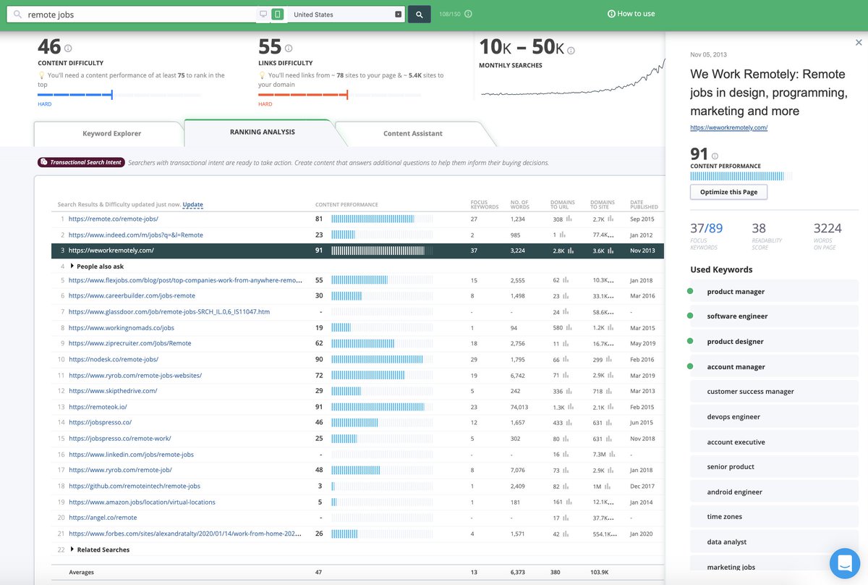
Task: Select the mobile device icon
Action: pos(277,14)
